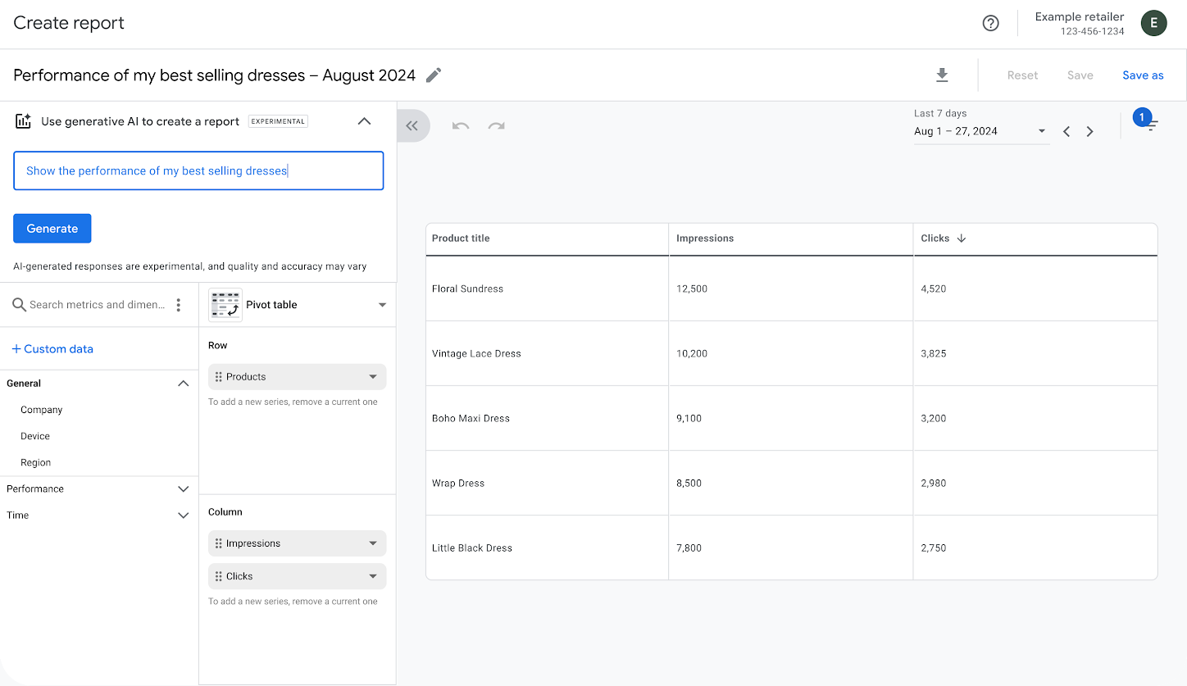The image size is (1187, 686).
Task: Click the Save button
Action: (x=1080, y=75)
